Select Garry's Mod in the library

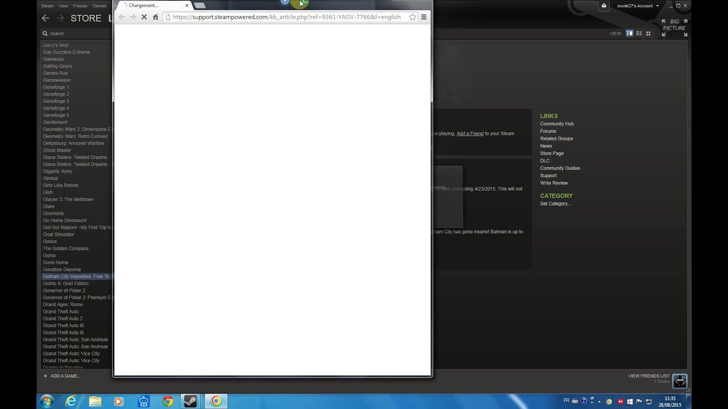(x=56, y=45)
